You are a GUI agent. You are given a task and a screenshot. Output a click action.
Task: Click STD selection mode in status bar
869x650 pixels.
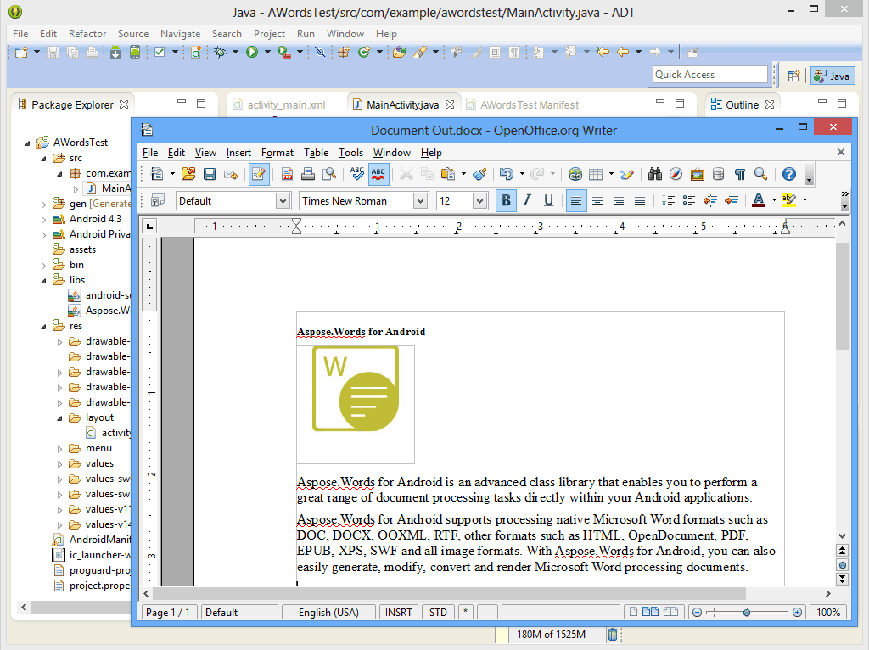pos(438,613)
